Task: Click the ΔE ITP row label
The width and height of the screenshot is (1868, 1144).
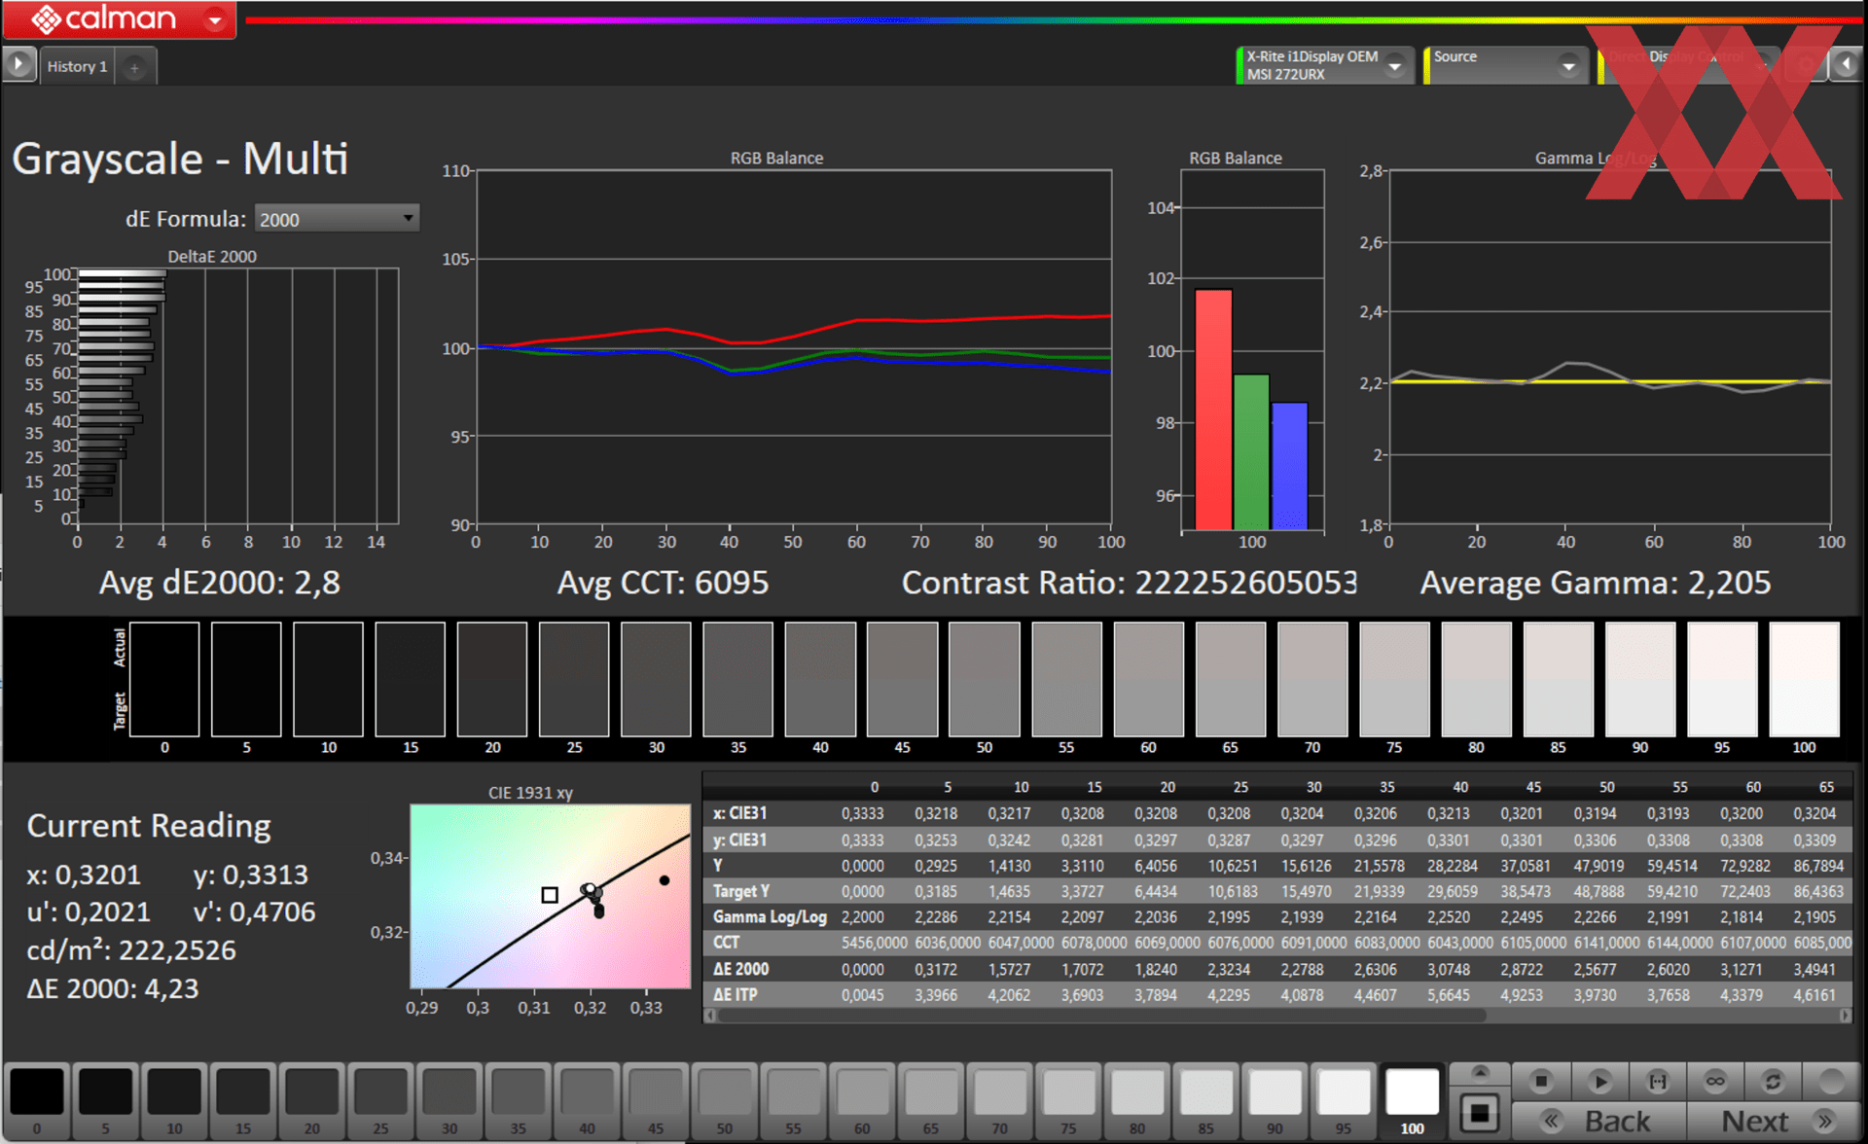Action: tap(735, 994)
